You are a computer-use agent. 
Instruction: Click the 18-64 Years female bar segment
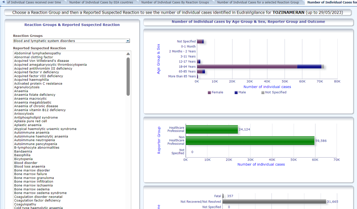pos(247,67)
